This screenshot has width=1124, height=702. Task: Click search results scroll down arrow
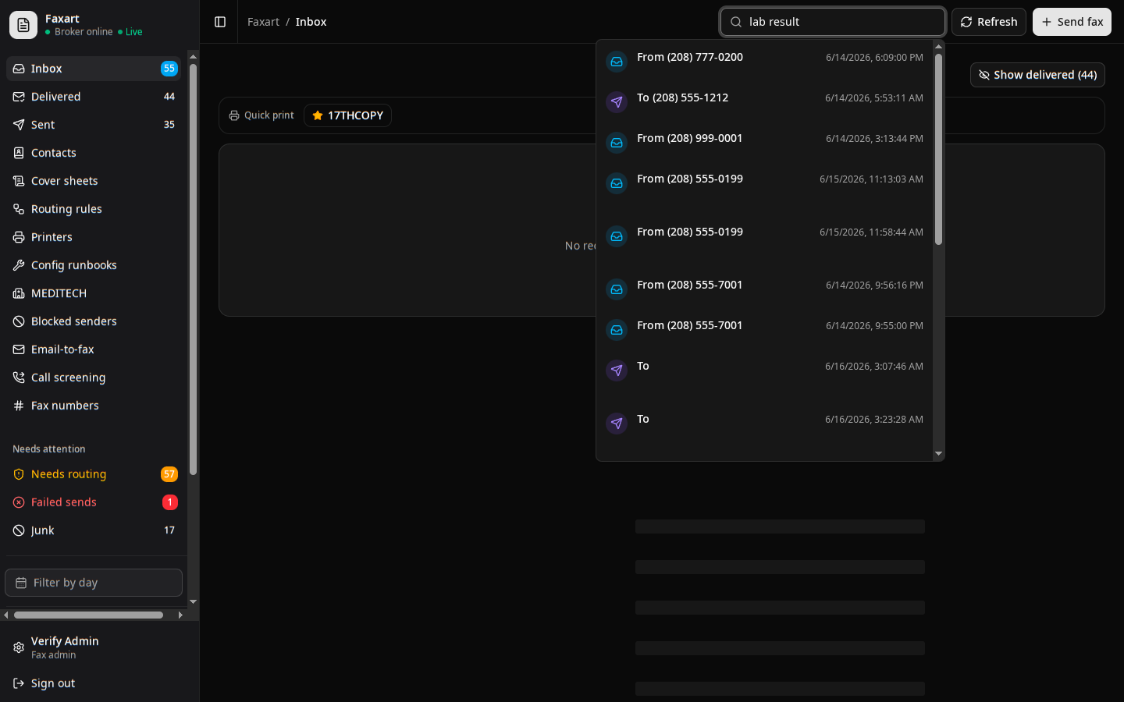[938, 453]
